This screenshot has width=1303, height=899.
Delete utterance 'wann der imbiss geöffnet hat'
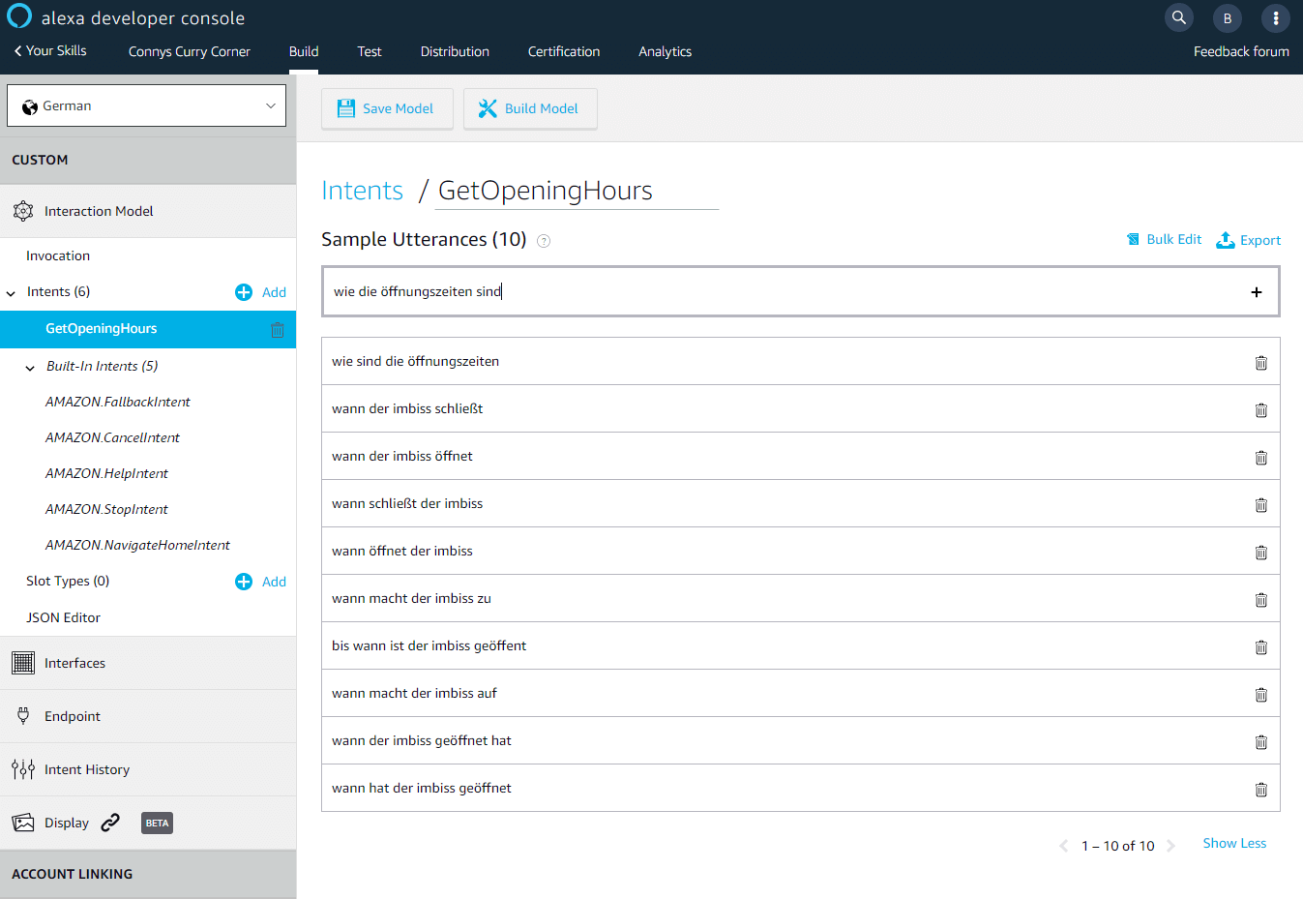[x=1261, y=742]
